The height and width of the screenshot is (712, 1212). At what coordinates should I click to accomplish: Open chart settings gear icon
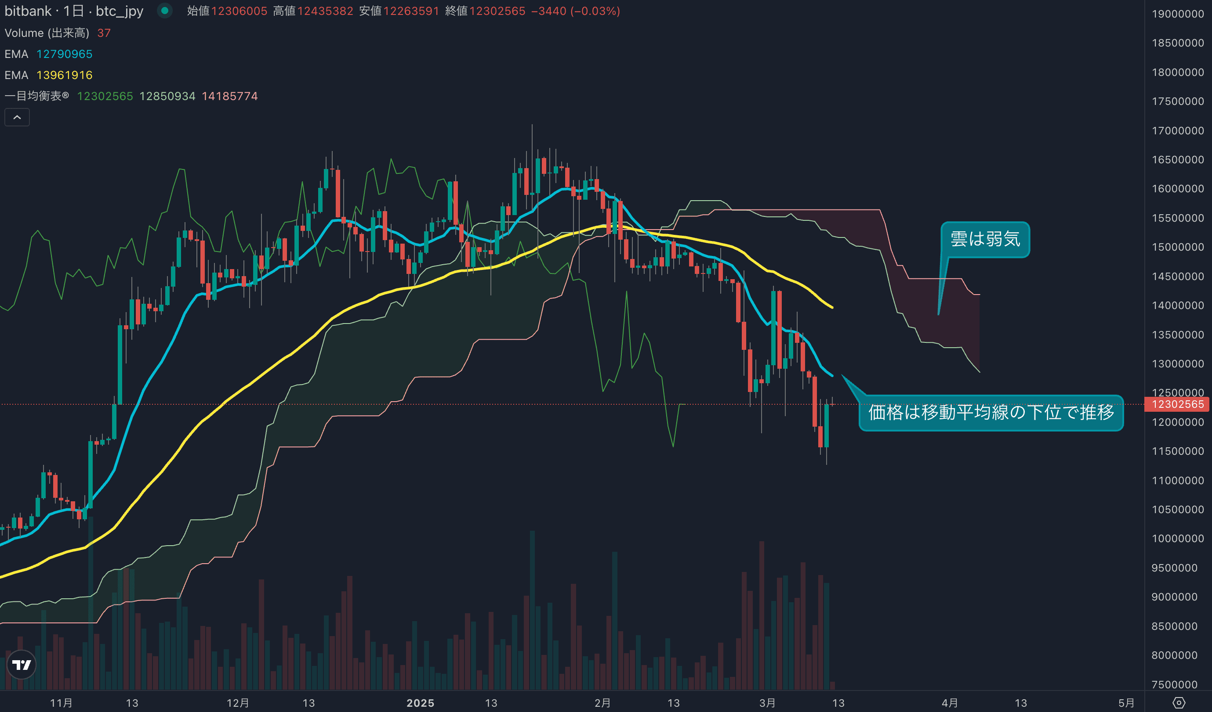pos(1178,703)
